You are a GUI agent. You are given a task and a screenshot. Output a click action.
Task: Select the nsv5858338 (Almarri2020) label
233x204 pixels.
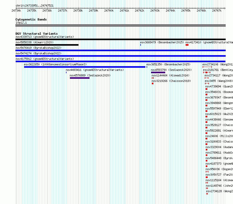[x=35, y=42]
